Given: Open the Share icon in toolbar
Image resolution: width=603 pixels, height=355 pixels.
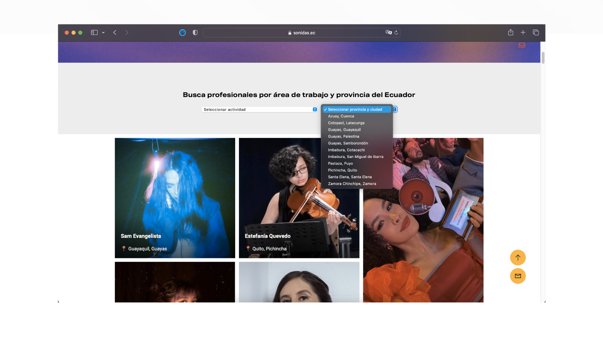Looking at the screenshot, I should [x=510, y=33].
